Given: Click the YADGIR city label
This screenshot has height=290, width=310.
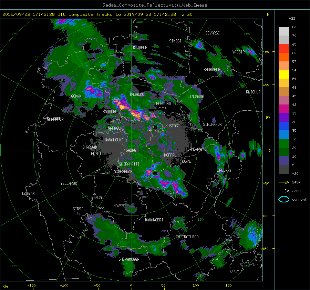Looking at the screenshot, I should (x=238, y=52).
